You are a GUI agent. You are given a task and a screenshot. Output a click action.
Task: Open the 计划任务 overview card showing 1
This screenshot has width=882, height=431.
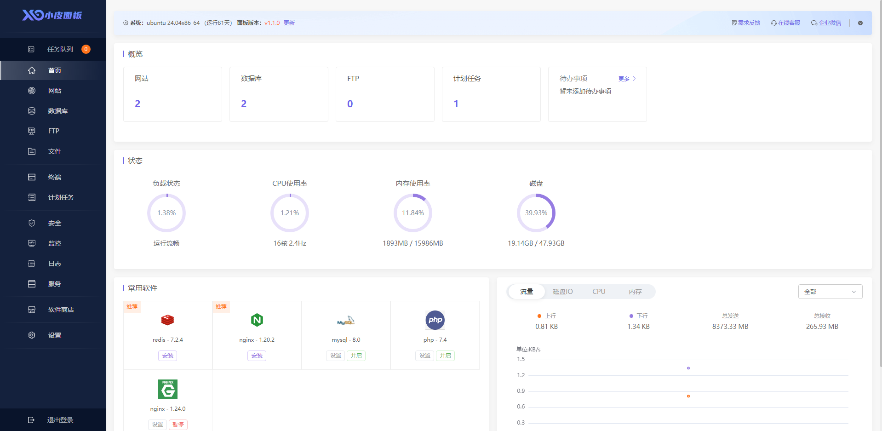point(491,94)
